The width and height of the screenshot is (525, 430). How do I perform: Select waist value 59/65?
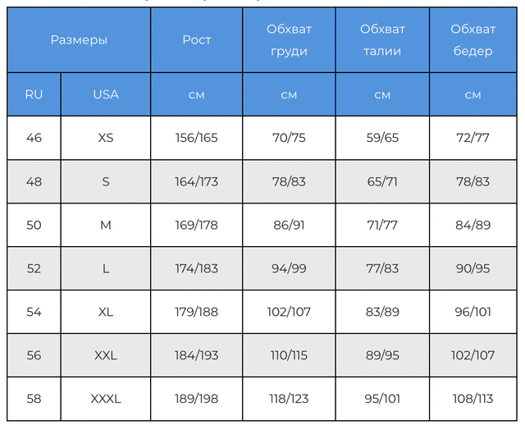[x=382, y=138]
